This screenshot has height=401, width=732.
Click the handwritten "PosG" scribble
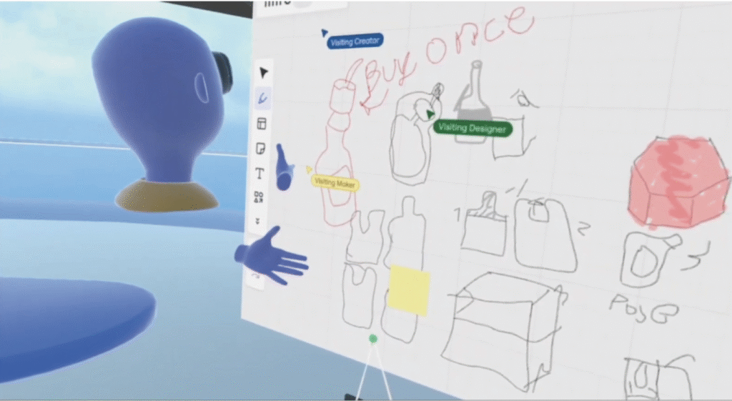tap(644, 308)
